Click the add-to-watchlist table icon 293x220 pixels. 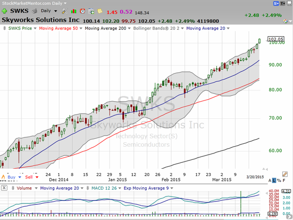[91, 11]
